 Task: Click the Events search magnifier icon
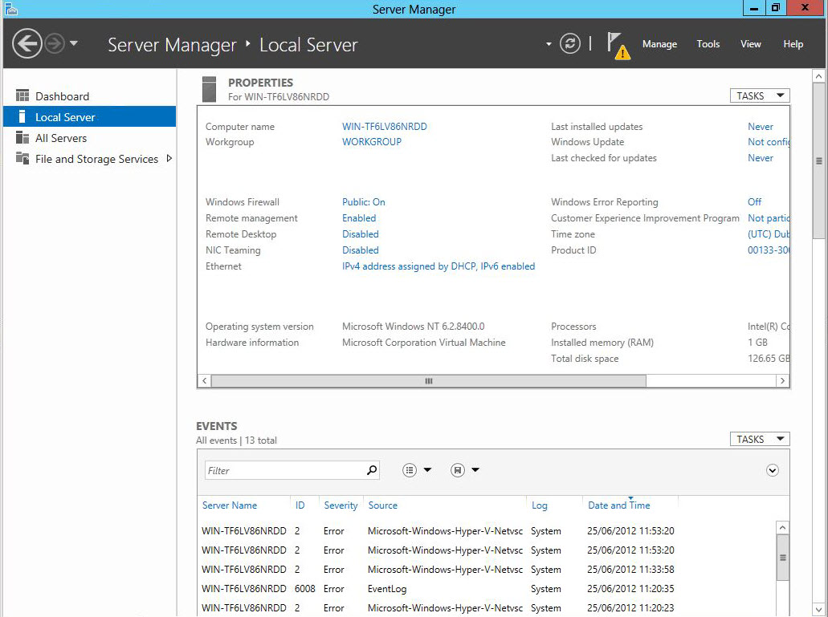coord(370,469)
